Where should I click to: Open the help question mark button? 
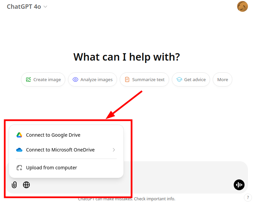[x=248, y=198]
